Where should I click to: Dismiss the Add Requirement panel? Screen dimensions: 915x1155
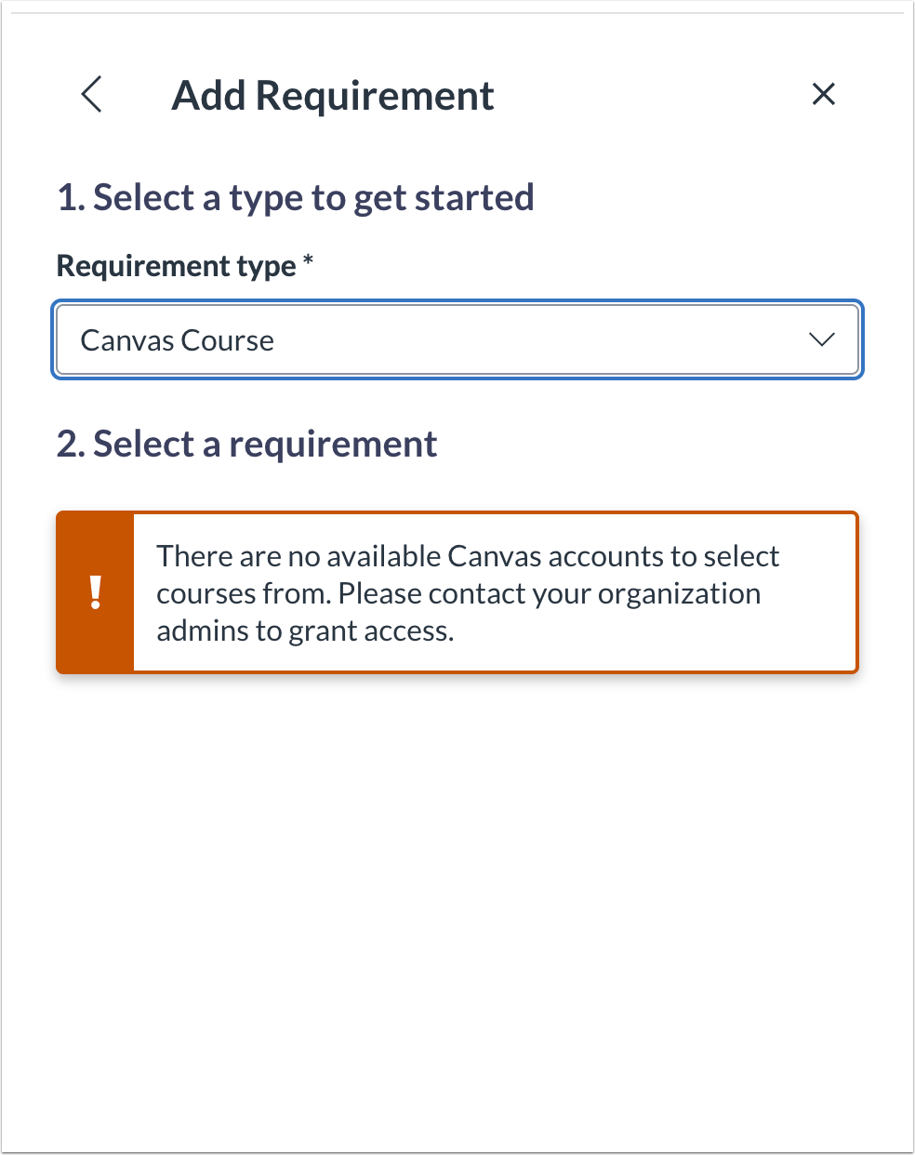click(x=824, y=94)
